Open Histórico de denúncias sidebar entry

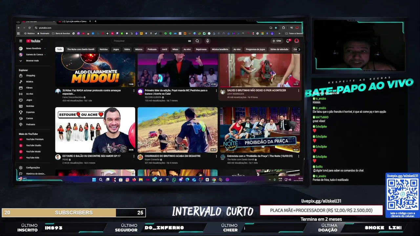35,174
